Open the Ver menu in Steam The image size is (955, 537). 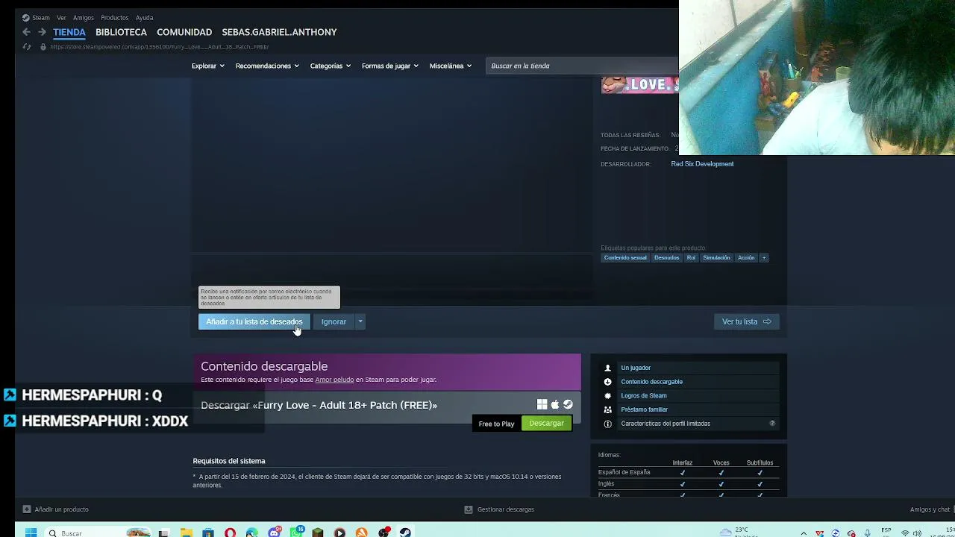(x=61, y=17)
